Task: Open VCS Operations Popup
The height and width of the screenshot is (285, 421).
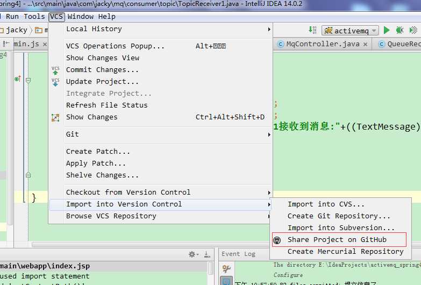Action: click(161, 46)
